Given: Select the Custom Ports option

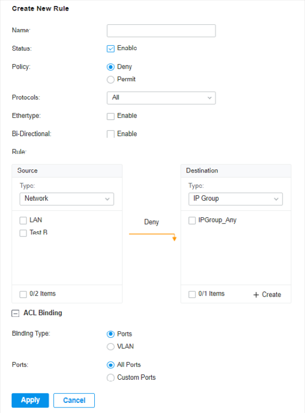Looking at the screenshot, I should pyautogui.click(x=110, y=377).
